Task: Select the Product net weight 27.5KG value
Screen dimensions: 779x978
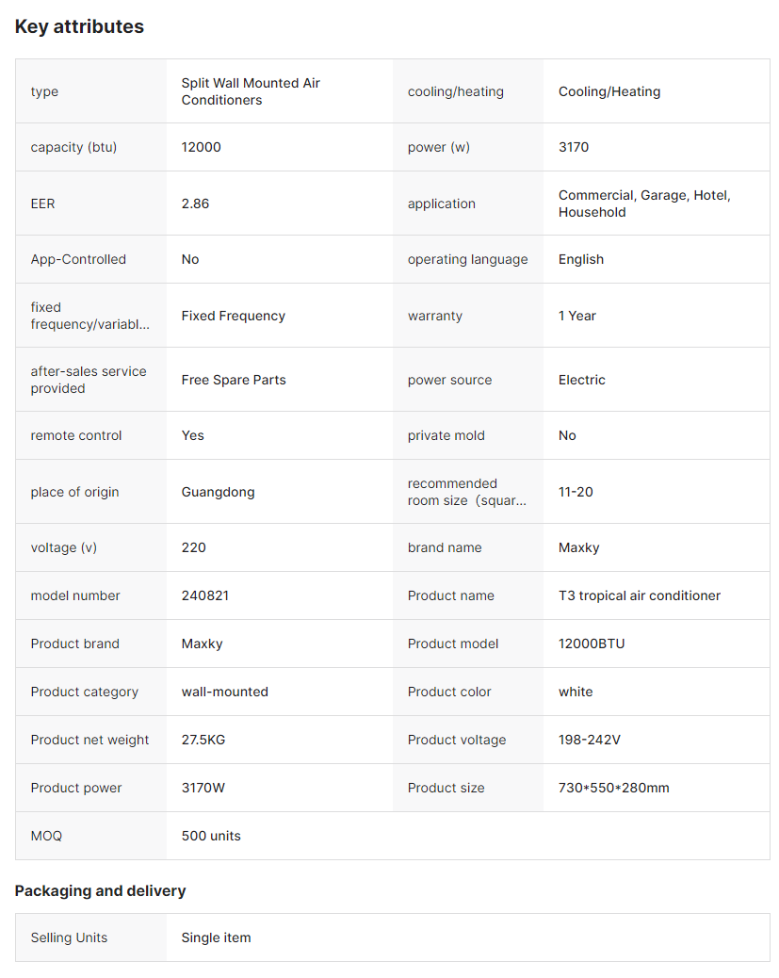Action: point(203,740)
